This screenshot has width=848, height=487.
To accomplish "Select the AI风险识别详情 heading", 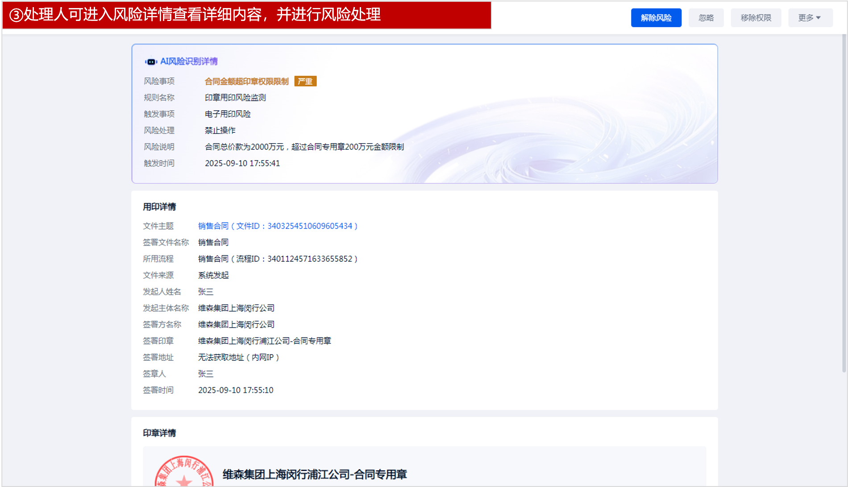I will click(189, 62).
